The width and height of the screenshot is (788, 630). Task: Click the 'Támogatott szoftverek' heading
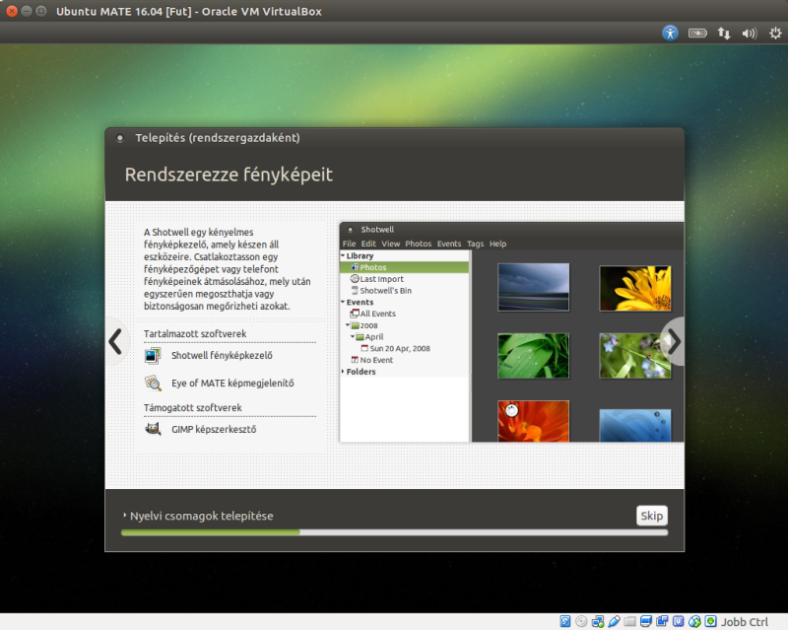[192, 407]
